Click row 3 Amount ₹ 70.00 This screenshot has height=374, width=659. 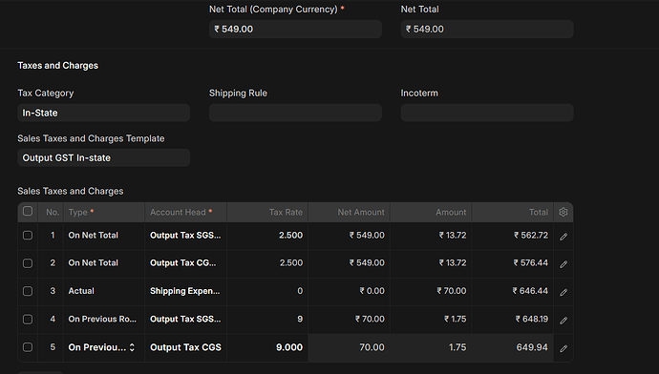tap(452, 291)
